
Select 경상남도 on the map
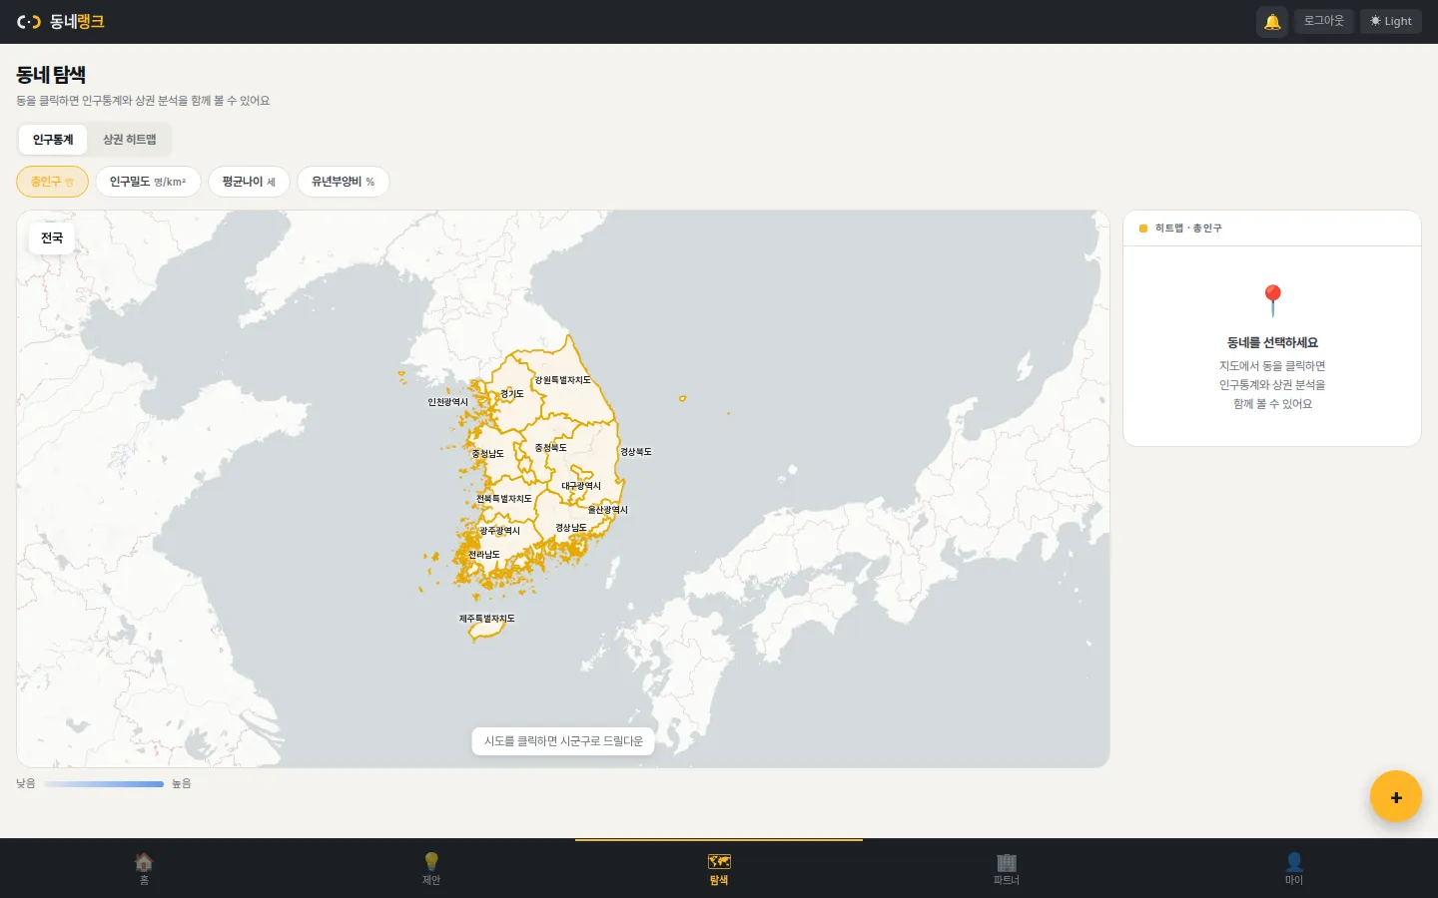tap(571, 528)
